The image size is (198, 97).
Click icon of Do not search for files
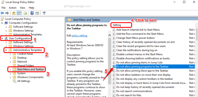click(114, 95)
